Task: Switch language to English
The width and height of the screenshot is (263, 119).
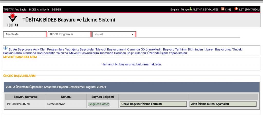Action: pos(175,10)
